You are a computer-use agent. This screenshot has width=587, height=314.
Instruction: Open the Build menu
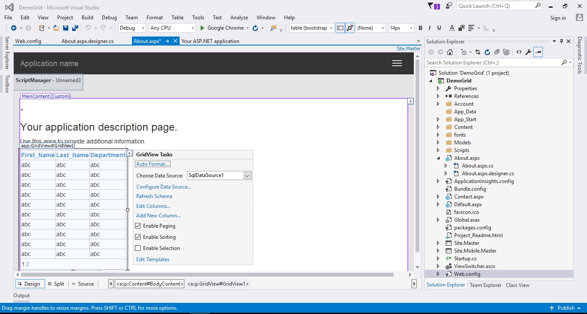[x=87, y=18]
